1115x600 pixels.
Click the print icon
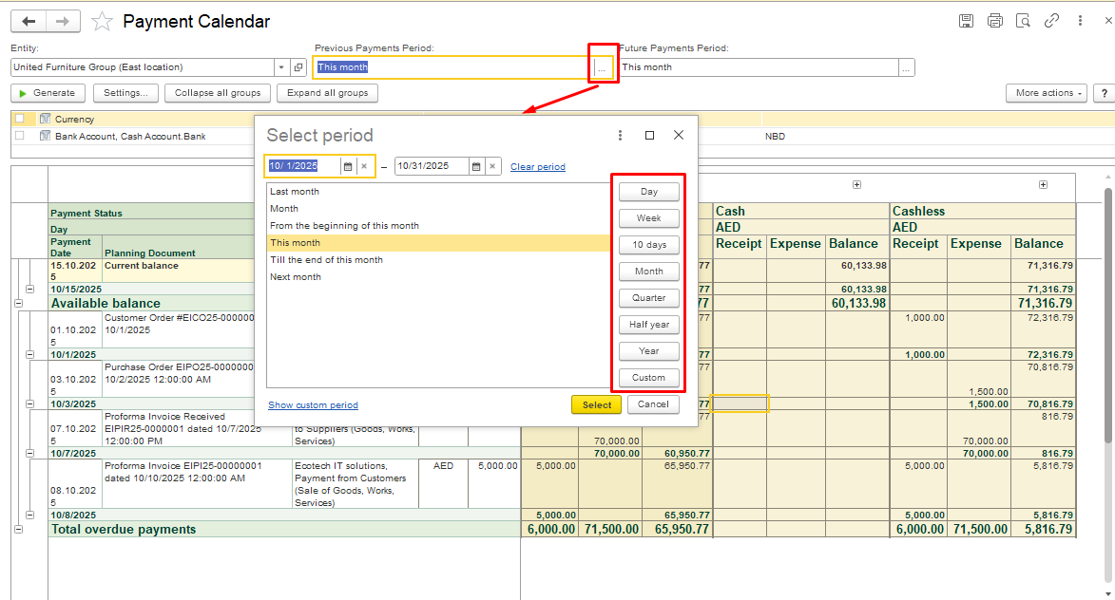pos(994,21)
